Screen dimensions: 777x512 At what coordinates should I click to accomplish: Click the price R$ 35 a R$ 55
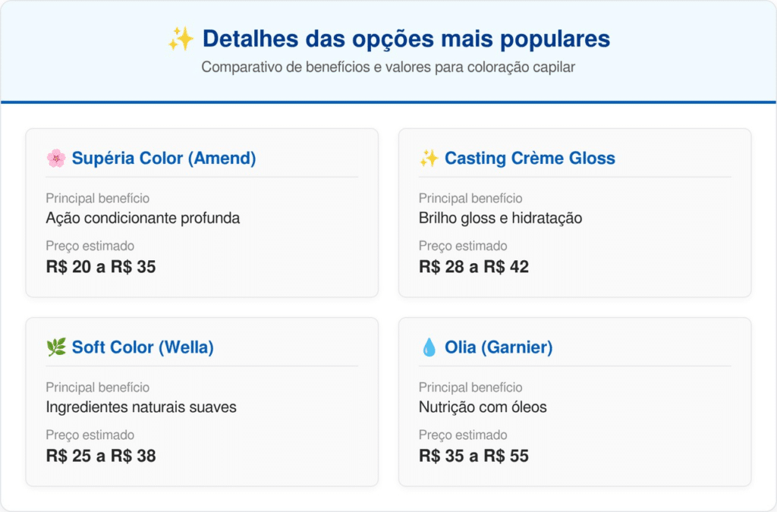pyautogui.click(x=473, y=456)
